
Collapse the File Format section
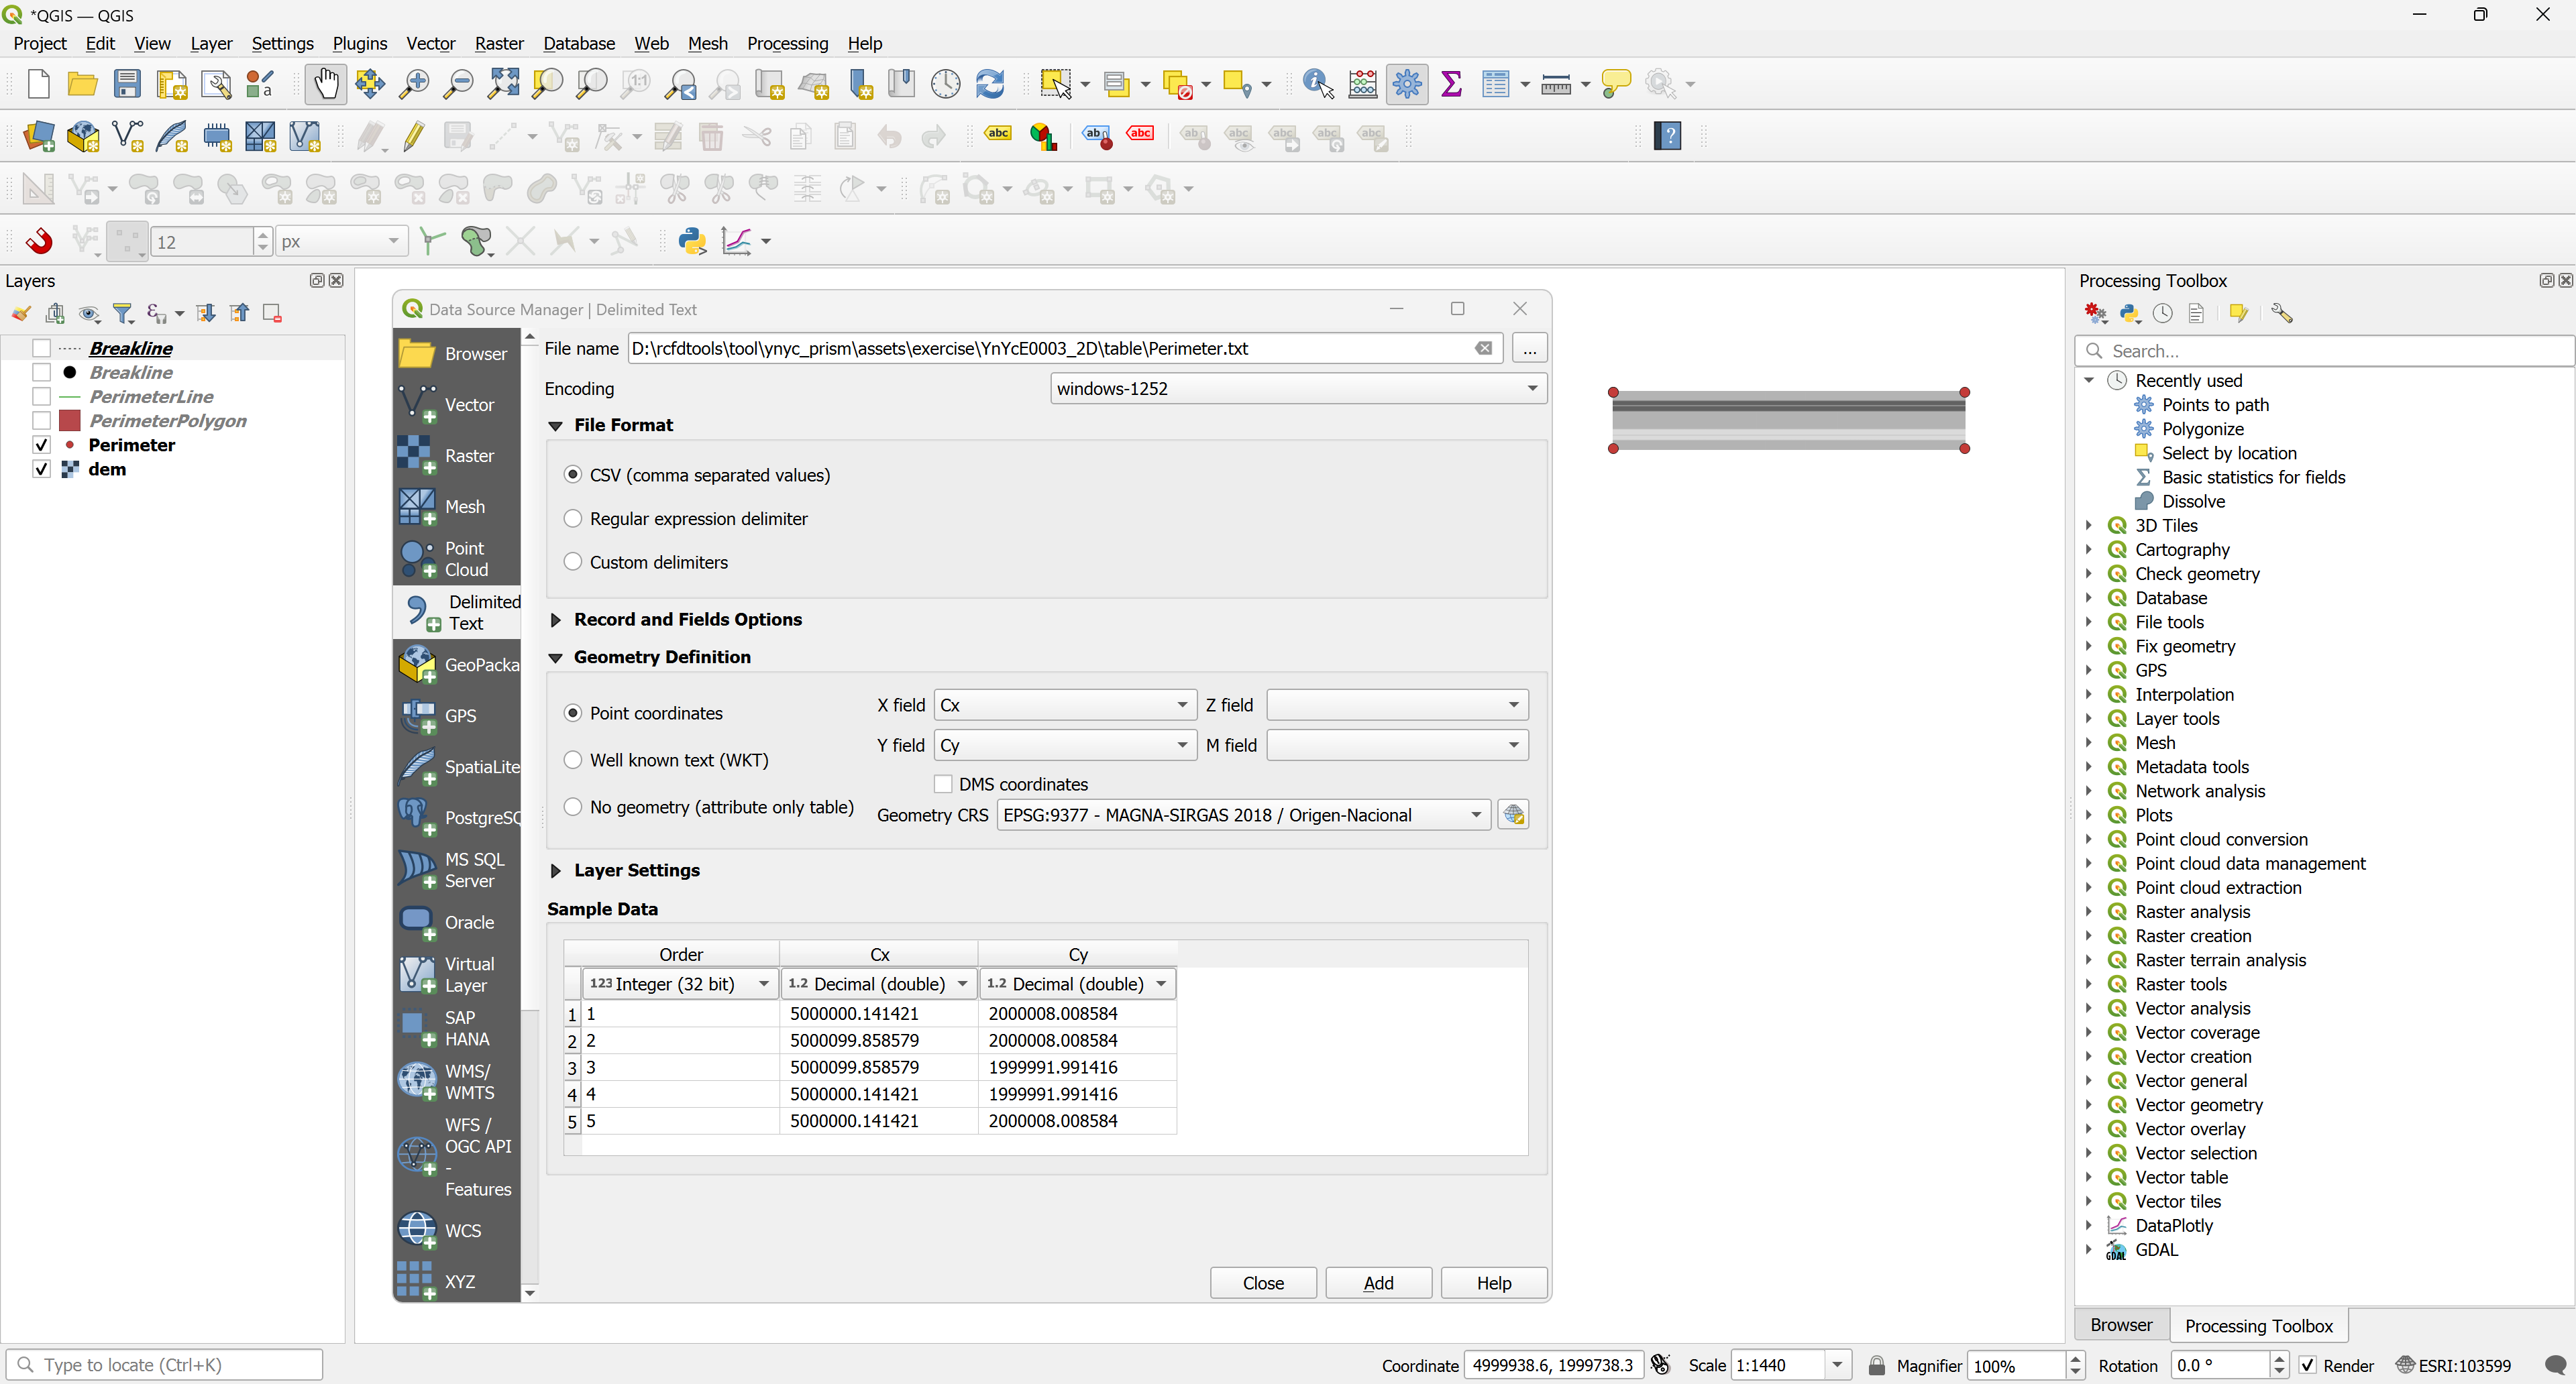coord(556,426)
